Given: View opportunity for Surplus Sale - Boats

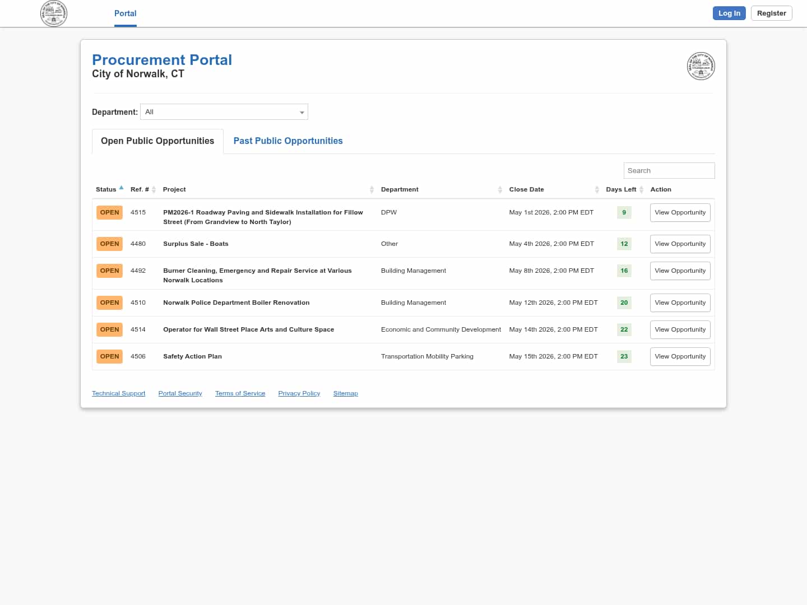Looking at the screenshot, I should click(680, 244).
